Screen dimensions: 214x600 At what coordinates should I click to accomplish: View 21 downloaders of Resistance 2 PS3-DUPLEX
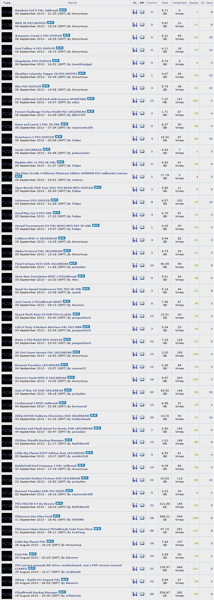(211, 139)
